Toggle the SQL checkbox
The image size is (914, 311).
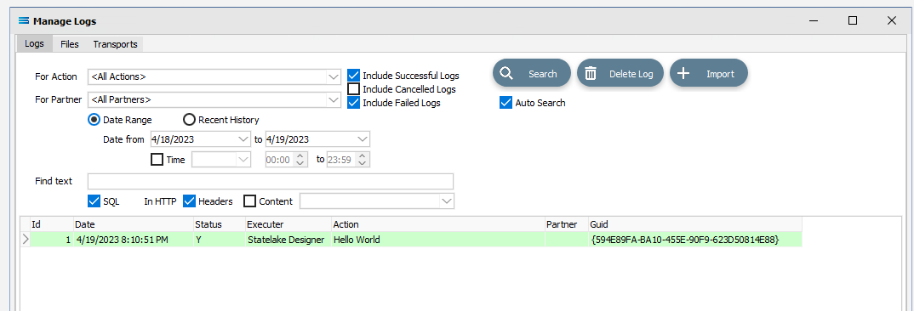tap(94, 201)
